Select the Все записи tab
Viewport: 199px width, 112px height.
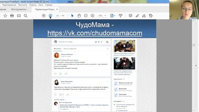click(x=58, y=49)
